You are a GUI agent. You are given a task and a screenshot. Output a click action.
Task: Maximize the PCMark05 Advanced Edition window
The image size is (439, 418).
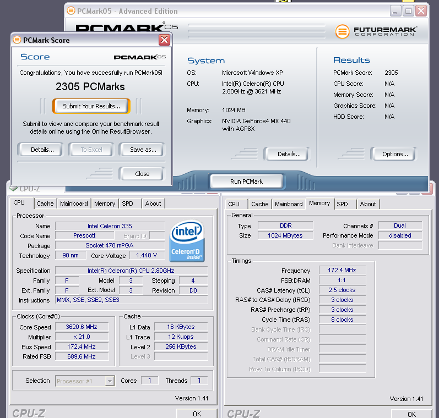[x=408, y=11]
